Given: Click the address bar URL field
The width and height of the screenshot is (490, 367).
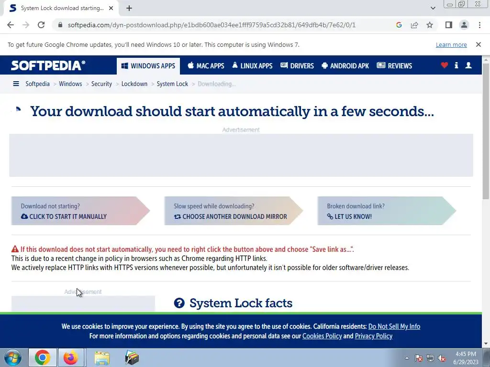Looking at the screenshot, I should coord(212,25).
